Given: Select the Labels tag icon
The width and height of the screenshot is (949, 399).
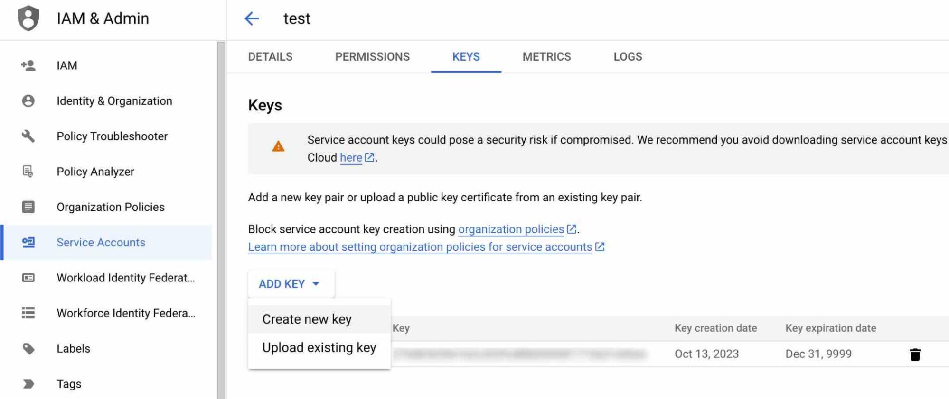Looking at the screenshot, I should (28, 348).
